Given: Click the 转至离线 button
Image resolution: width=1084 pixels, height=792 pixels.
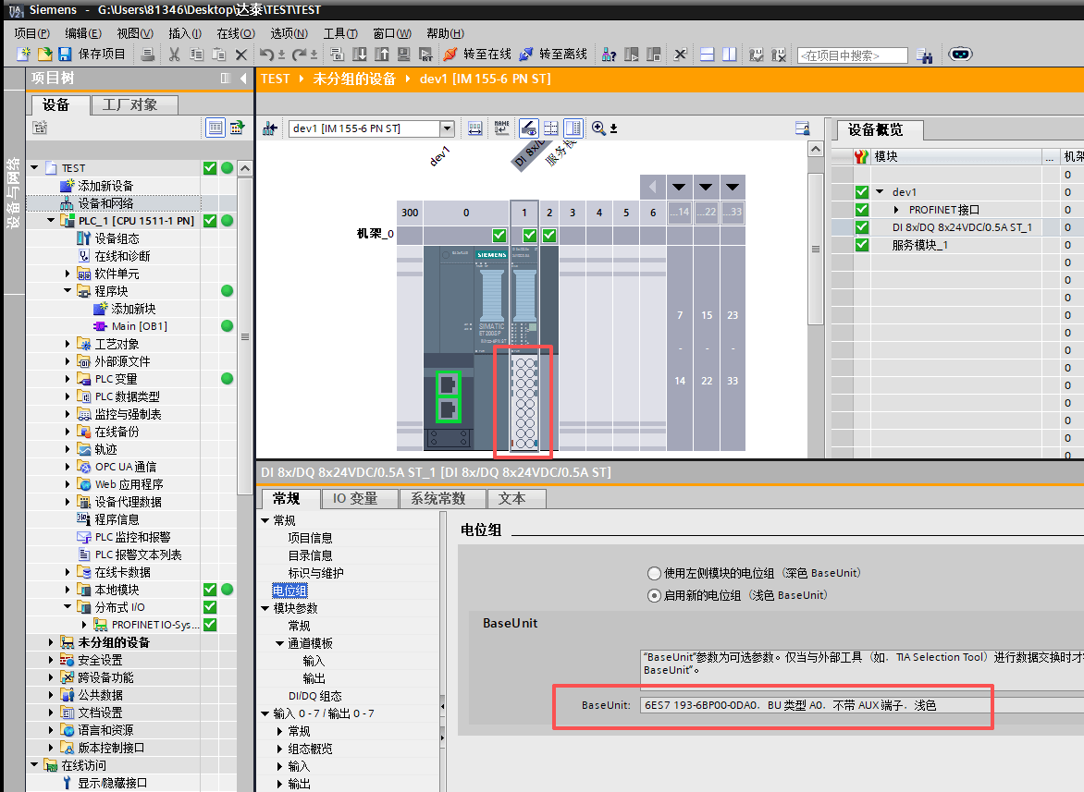Looking at the screenshot, I should click(x=554, y=55).
